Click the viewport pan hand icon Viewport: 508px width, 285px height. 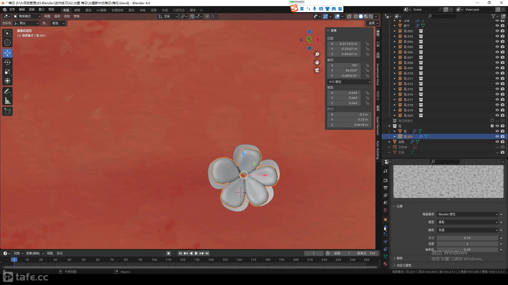[317, 62]
